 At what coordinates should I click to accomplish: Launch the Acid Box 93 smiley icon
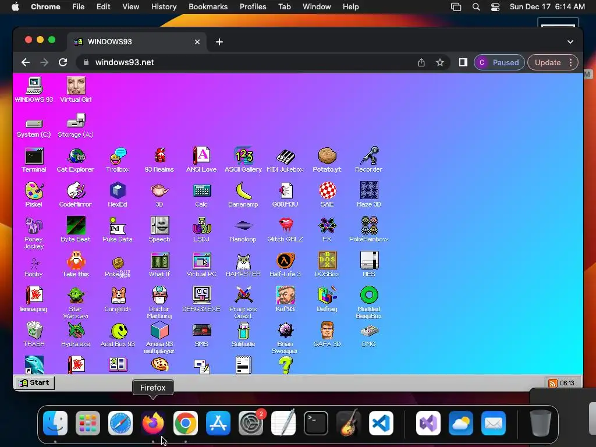(118, 335)
